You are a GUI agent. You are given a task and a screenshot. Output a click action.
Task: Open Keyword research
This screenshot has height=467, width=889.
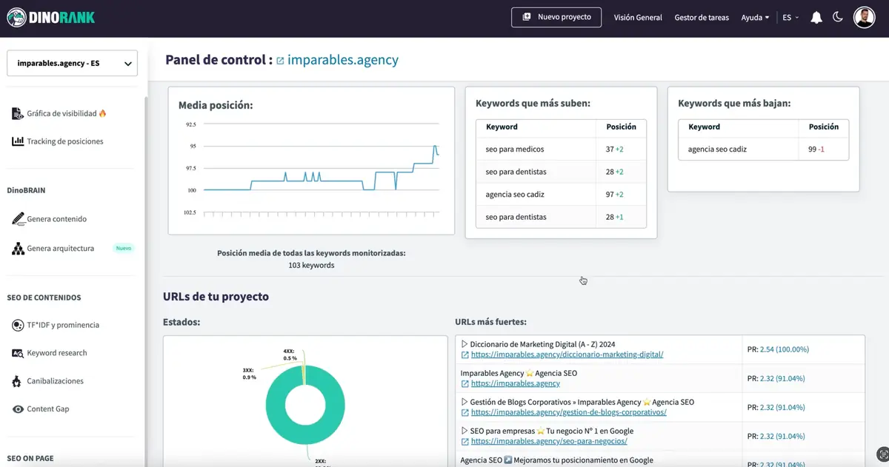coord(57,353)
